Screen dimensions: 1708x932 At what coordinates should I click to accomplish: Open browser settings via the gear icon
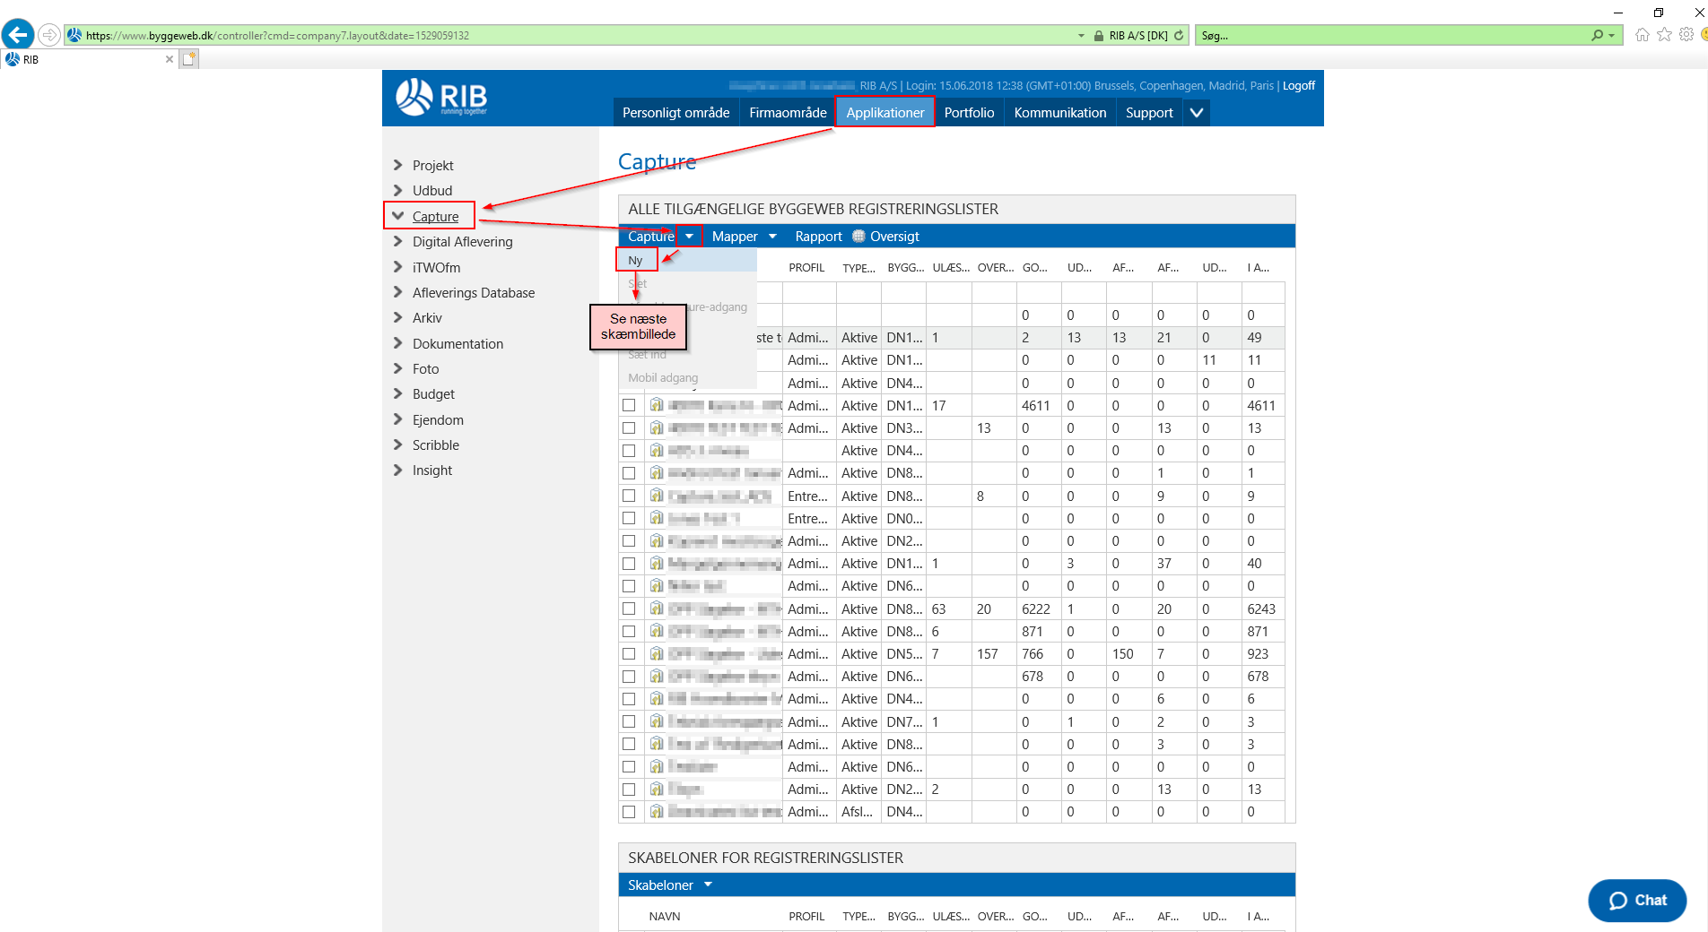pyautogui.click(x=1688, y=35)
